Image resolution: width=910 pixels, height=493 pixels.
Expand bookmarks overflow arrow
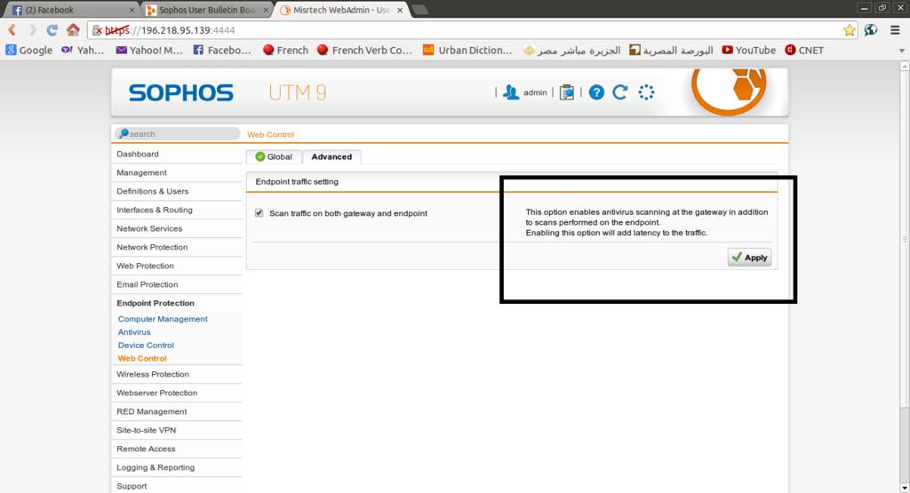coord(901,51)
